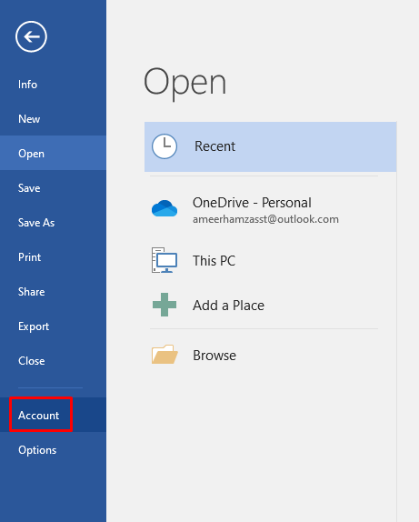Select the Open sidebar entry
The width and height of the screenshot is (419, 522).
click(54, 154)
